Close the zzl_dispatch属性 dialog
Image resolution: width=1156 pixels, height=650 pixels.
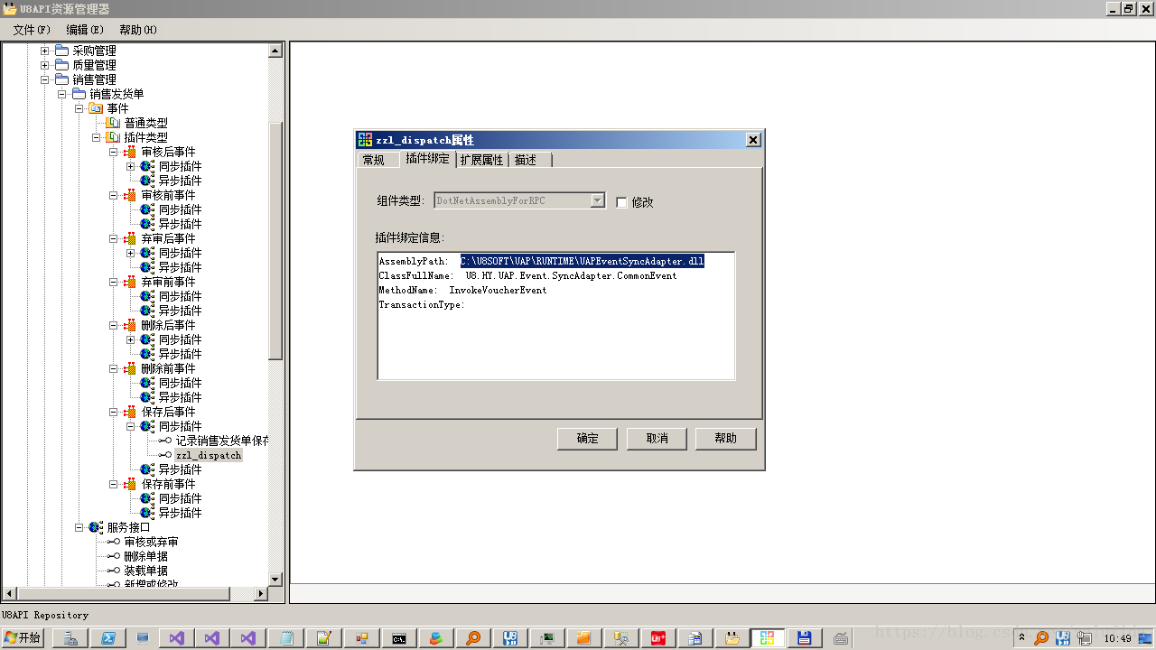[x=753, y=140]
